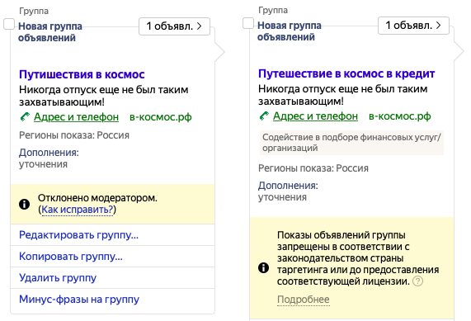Click 'Адрес и телефон' in the left ad
Screen dimensions: 471x321
(76, 116)
